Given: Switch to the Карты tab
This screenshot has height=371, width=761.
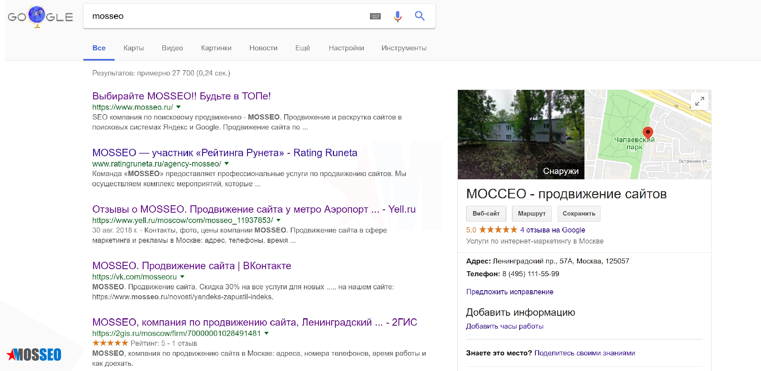Looking at the screenshot, I should [133, 48].
